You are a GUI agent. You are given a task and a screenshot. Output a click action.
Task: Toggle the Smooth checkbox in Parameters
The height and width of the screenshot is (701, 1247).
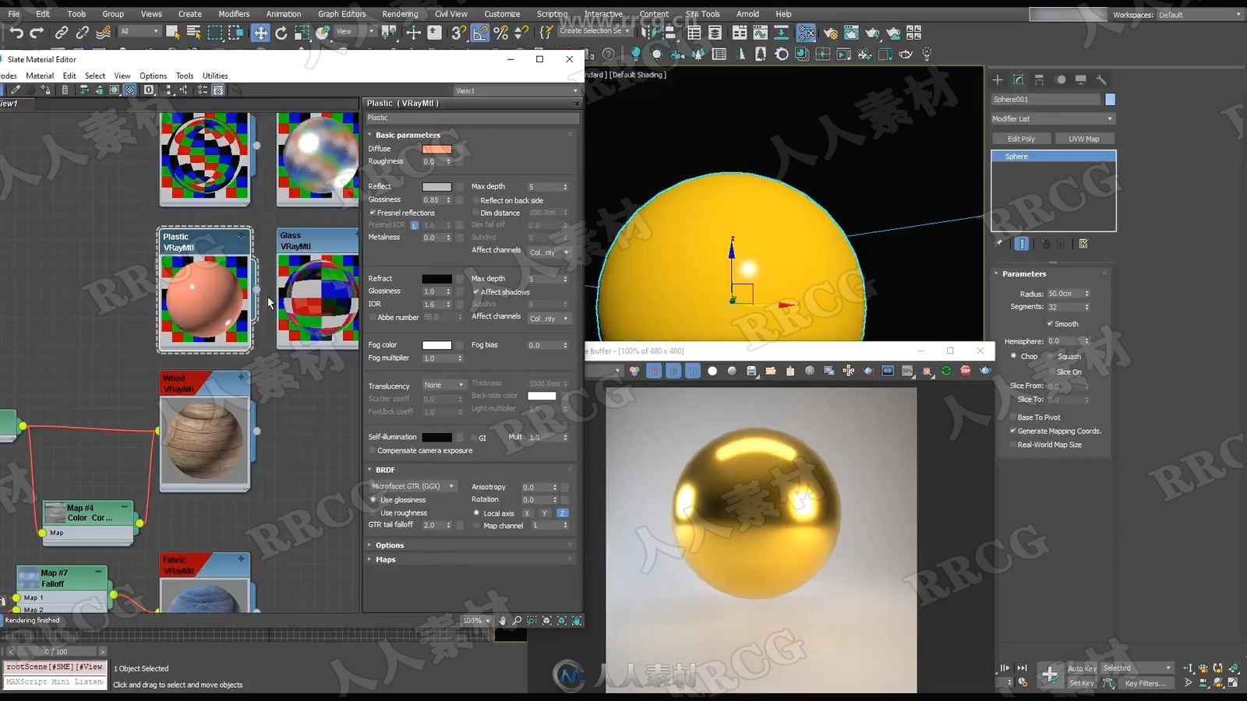[x=1050, y=324]
